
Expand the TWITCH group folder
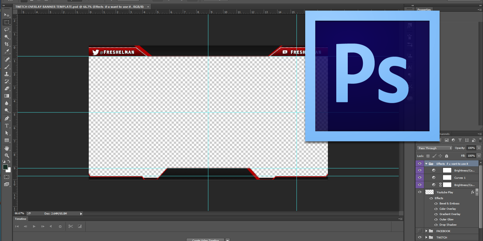point(426,237)
